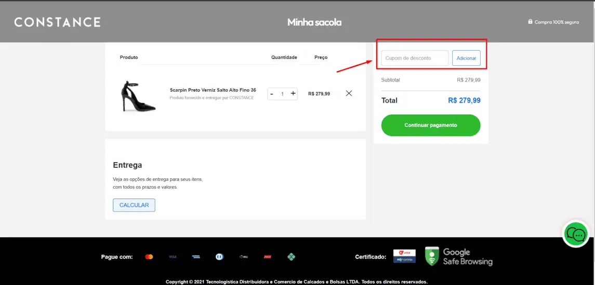Click the Visa payment icon

(x=173, y=256)
